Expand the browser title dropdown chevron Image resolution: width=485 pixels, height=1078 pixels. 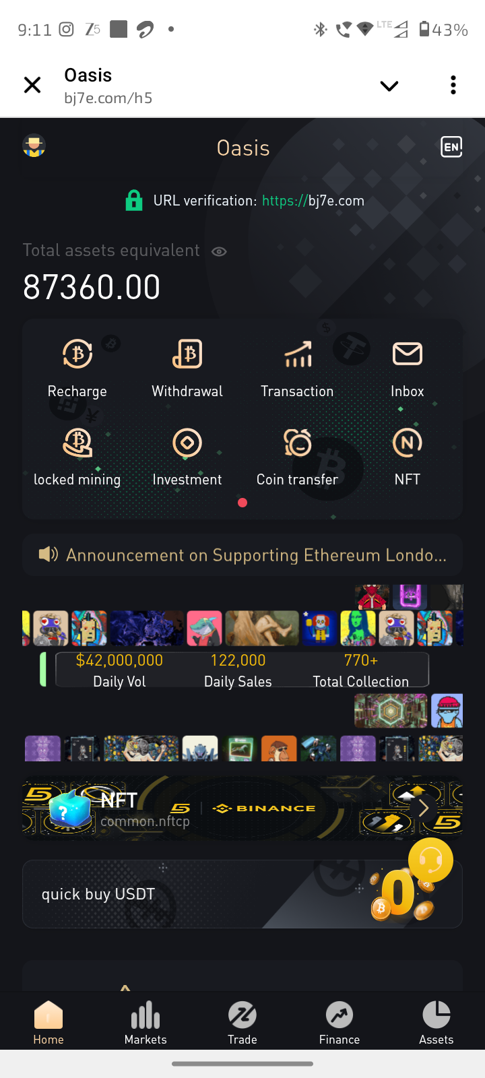[389, 86]
